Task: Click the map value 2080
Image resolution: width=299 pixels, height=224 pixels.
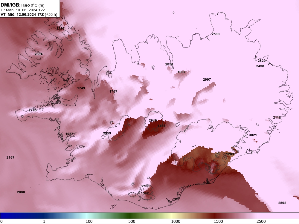Action: tap(21, 192)
